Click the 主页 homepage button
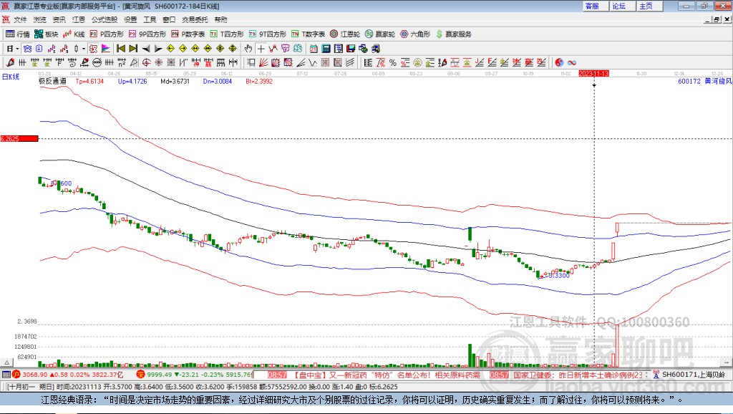This screenshot has width=733, height=414. coord(646,6)
